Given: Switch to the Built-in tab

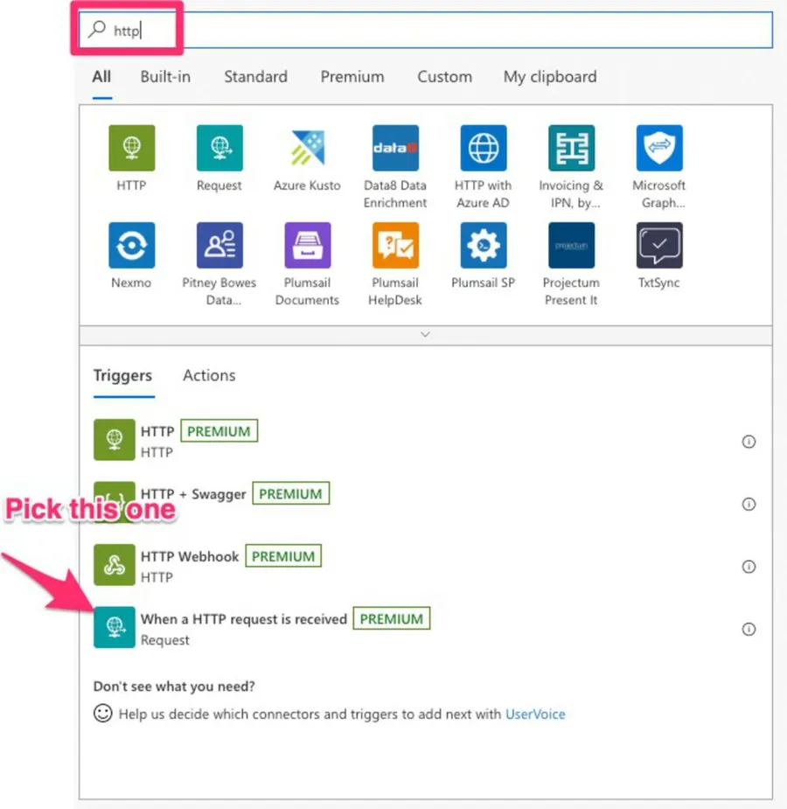Looking at the screenshot, I should 165,77.
